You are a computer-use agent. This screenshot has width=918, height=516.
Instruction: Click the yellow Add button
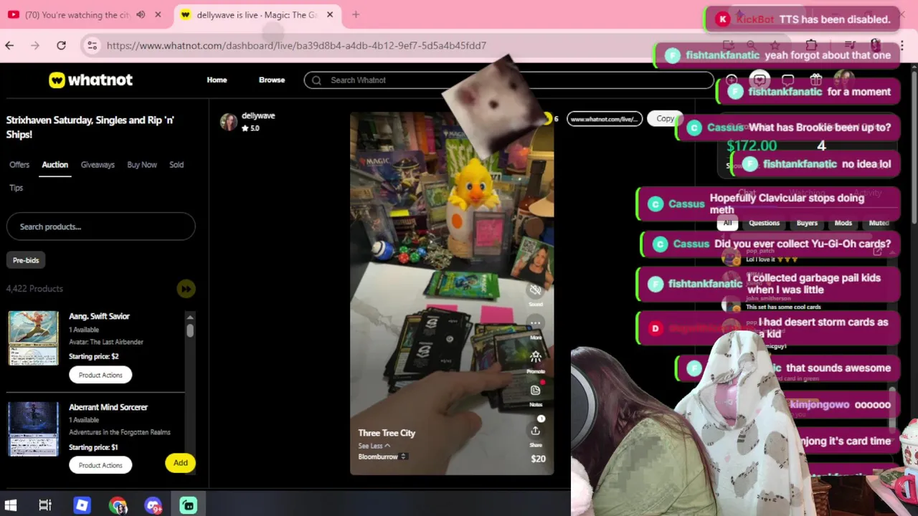click(x=180, y=463)
